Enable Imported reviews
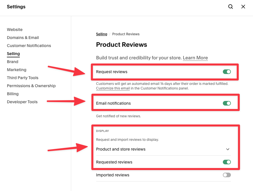Screen dimensions: 253x191 (x=227, y=175)
